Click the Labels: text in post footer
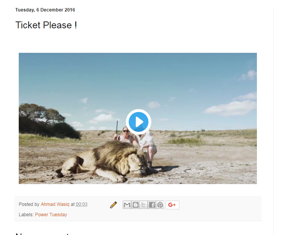 click(26, 215)
